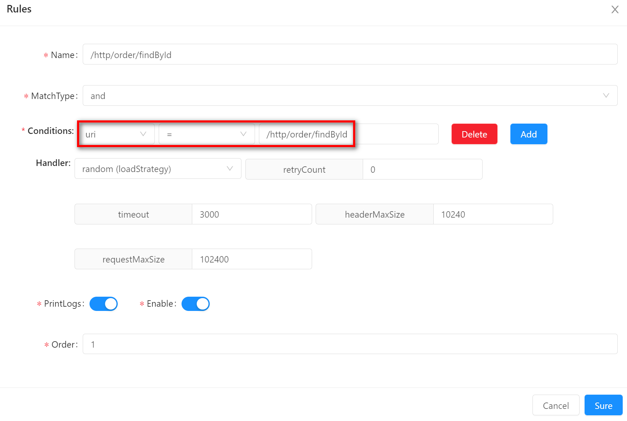Click the retryCount value field
Viewport: 627px width, 421px height.
click(x=422, y=170)
